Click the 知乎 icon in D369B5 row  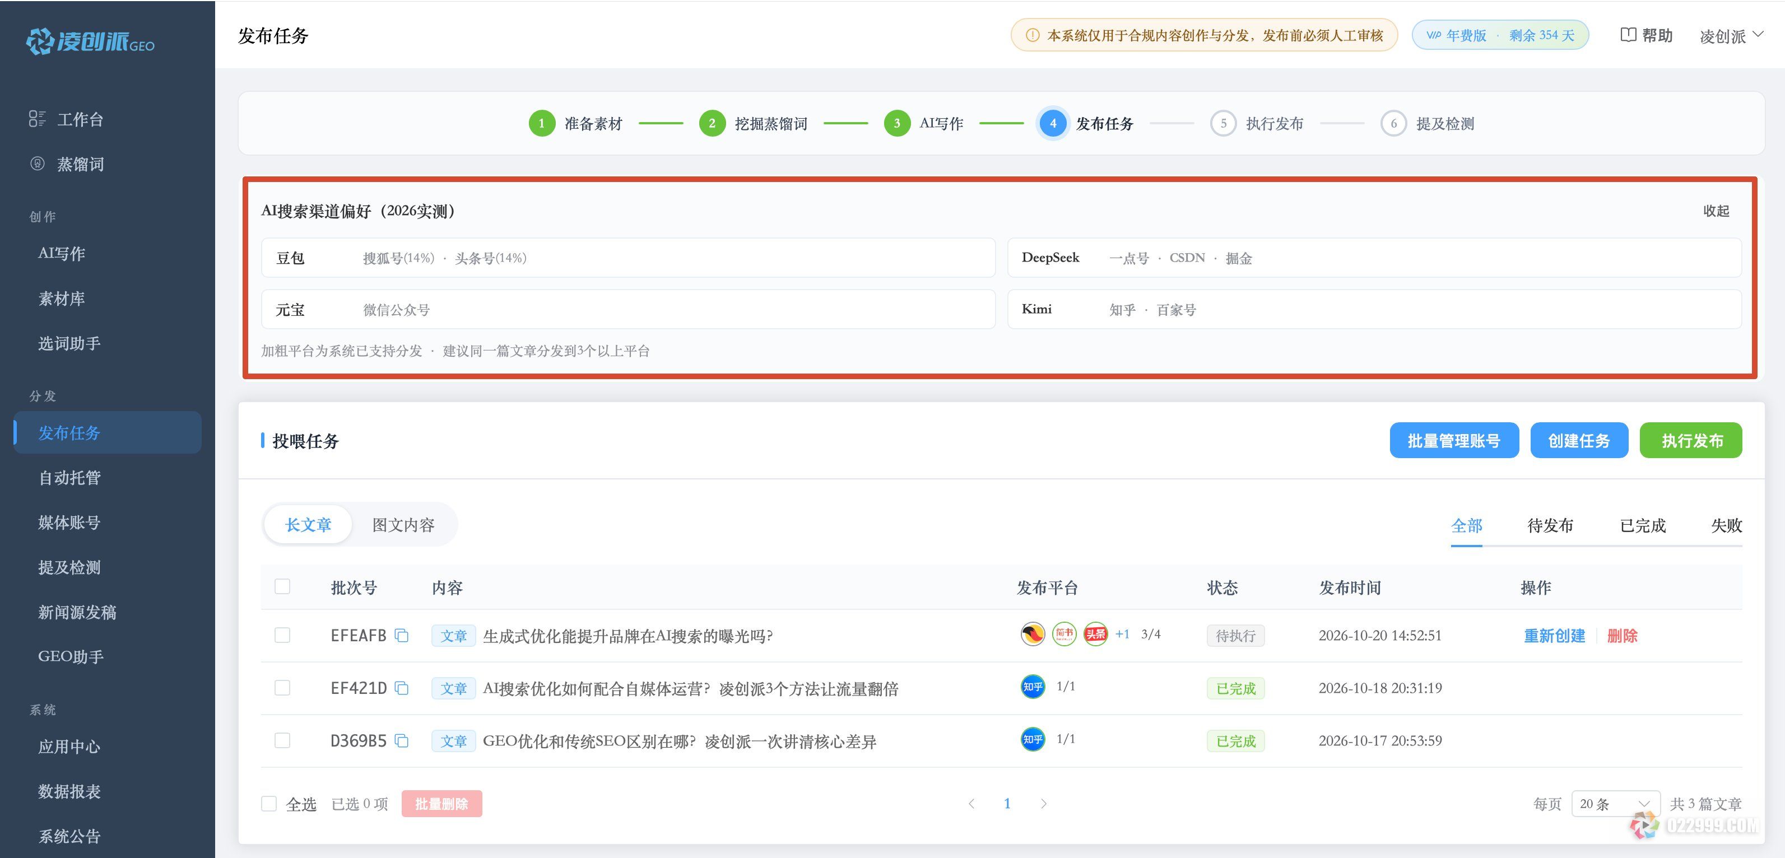point(1033,739)
